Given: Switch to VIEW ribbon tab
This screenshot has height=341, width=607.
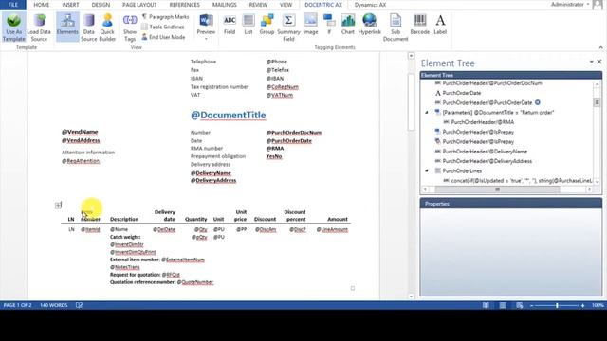Looking at the screenshot, I should pos(285,5).
